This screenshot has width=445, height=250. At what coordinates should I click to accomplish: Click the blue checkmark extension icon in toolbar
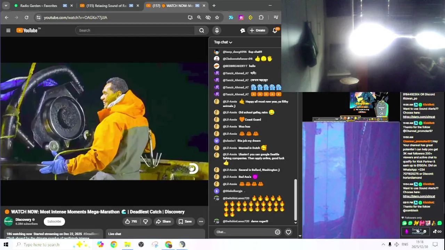[231, 17]
